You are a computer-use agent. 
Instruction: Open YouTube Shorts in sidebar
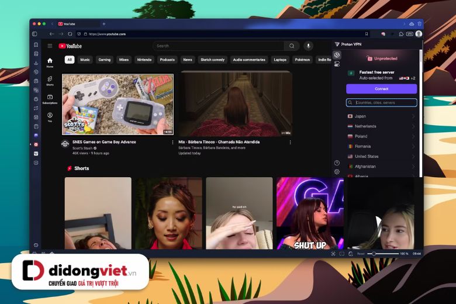click(x=50, y=81)
